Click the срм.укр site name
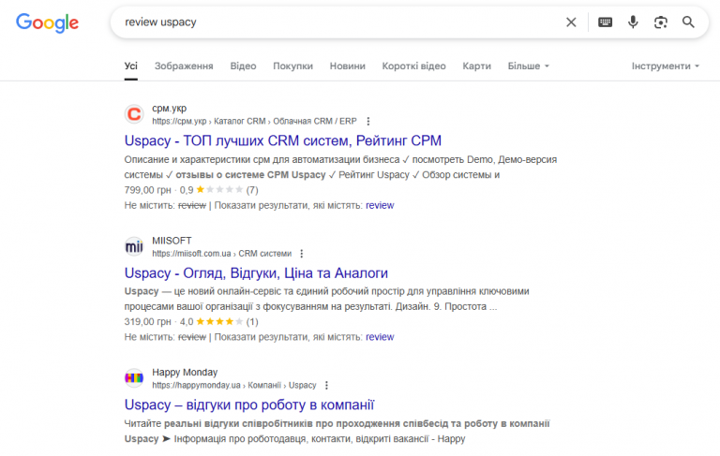This screenshot has height=456, width=720. point(170,109)
